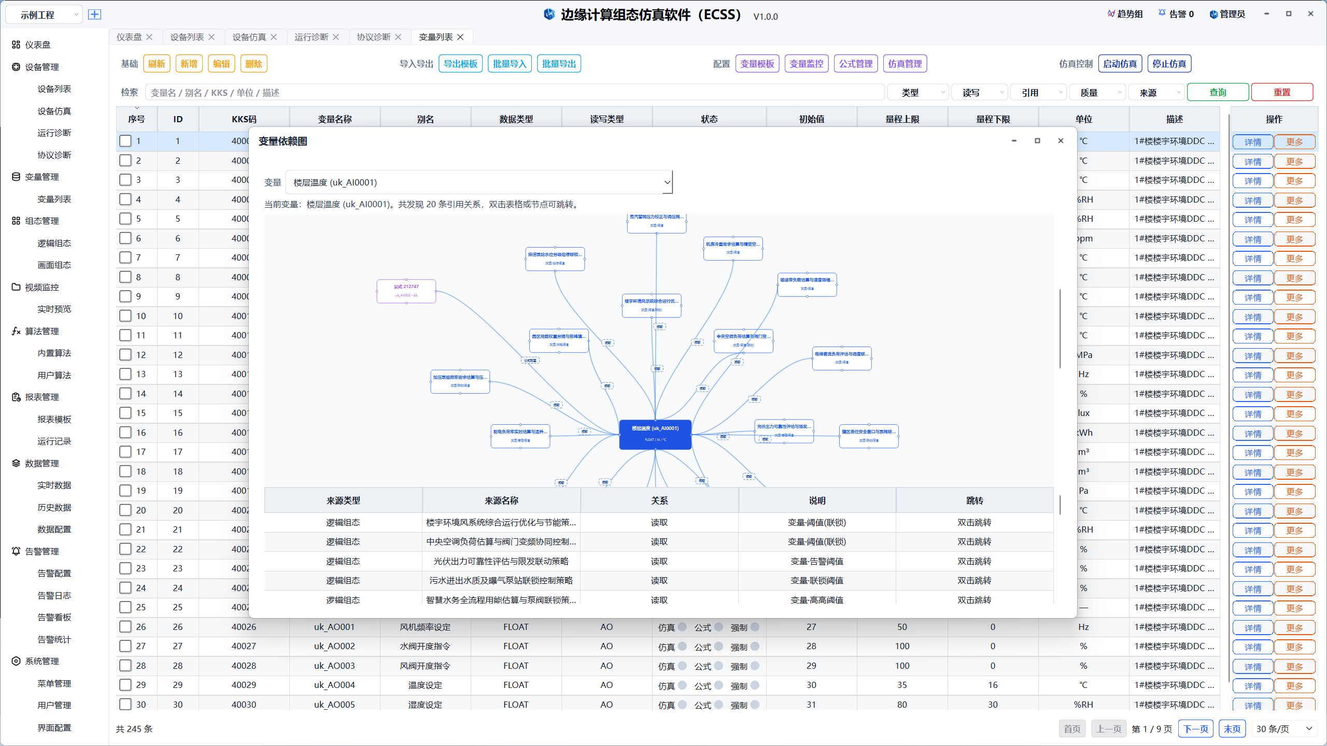Open 设备列表 in the sidebar
This screenshot has width=1327, height=746.
[54, 89]
